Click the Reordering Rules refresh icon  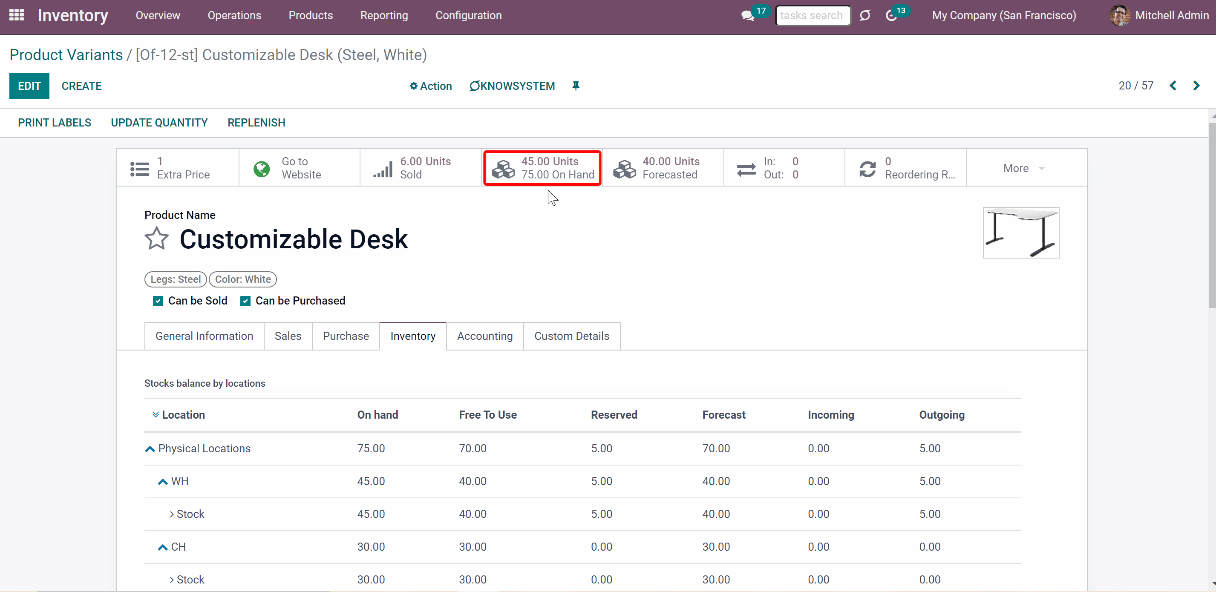coord(867,169)
